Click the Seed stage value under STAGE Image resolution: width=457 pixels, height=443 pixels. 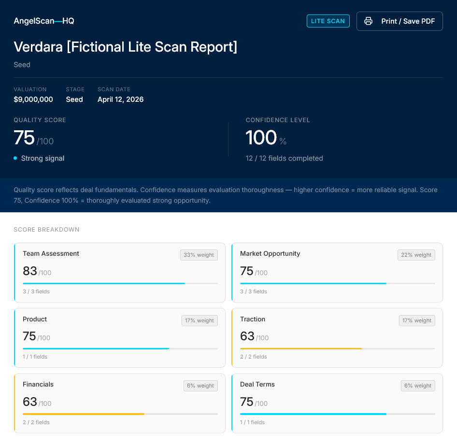point(74,99)
